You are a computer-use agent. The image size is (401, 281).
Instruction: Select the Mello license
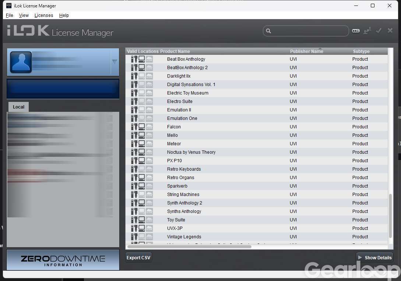[257, 135]
